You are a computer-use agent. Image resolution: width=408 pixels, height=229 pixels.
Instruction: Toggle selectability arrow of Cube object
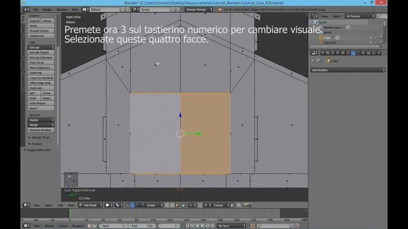coord(375,38)
